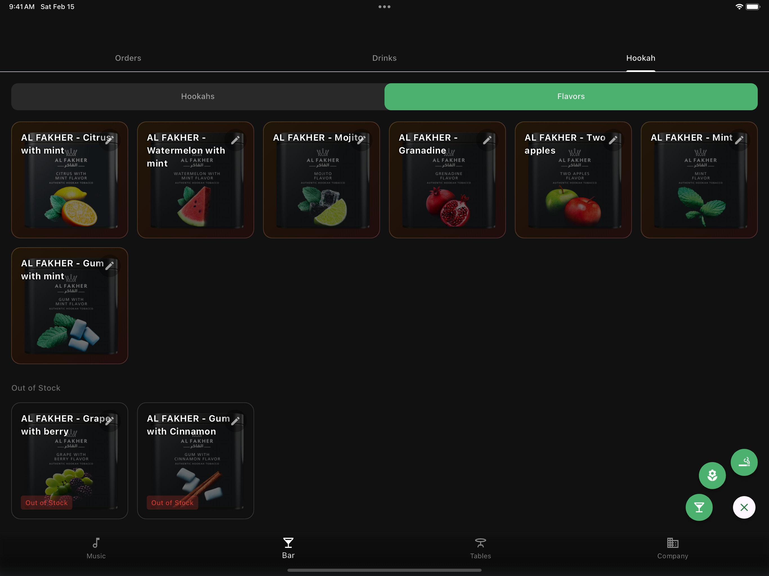Click pencil icon on Watermelon with mint card

[x=235, y=140]
